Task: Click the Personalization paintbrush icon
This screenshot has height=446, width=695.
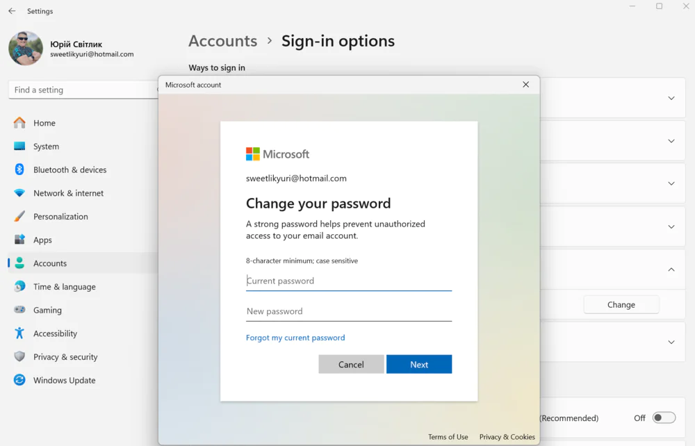Action: tap(19, 216)
